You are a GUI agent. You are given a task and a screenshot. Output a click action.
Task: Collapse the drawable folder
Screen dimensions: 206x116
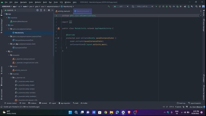9,55
